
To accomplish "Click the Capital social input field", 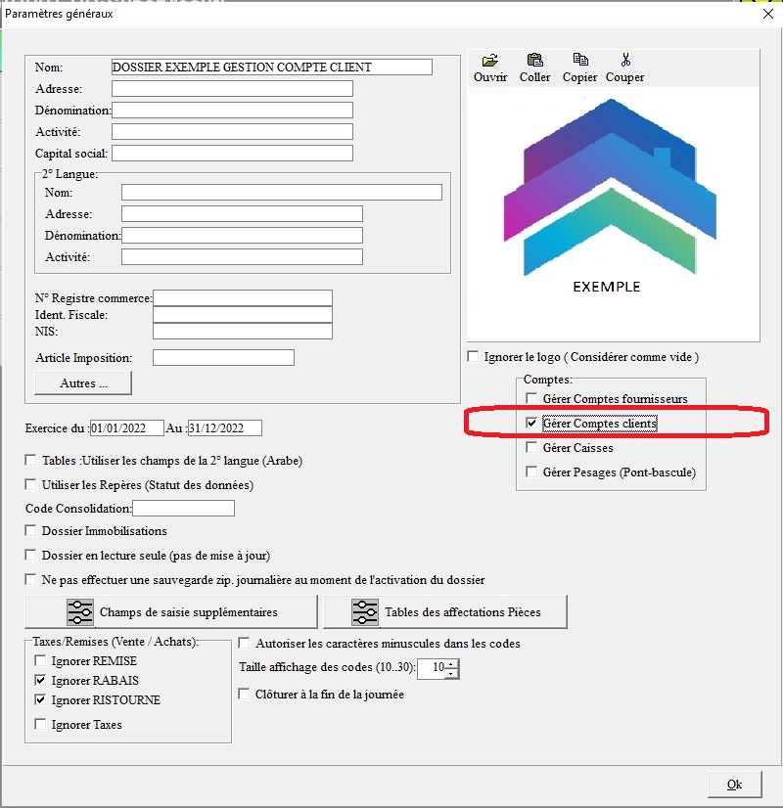I will (232, 153).
